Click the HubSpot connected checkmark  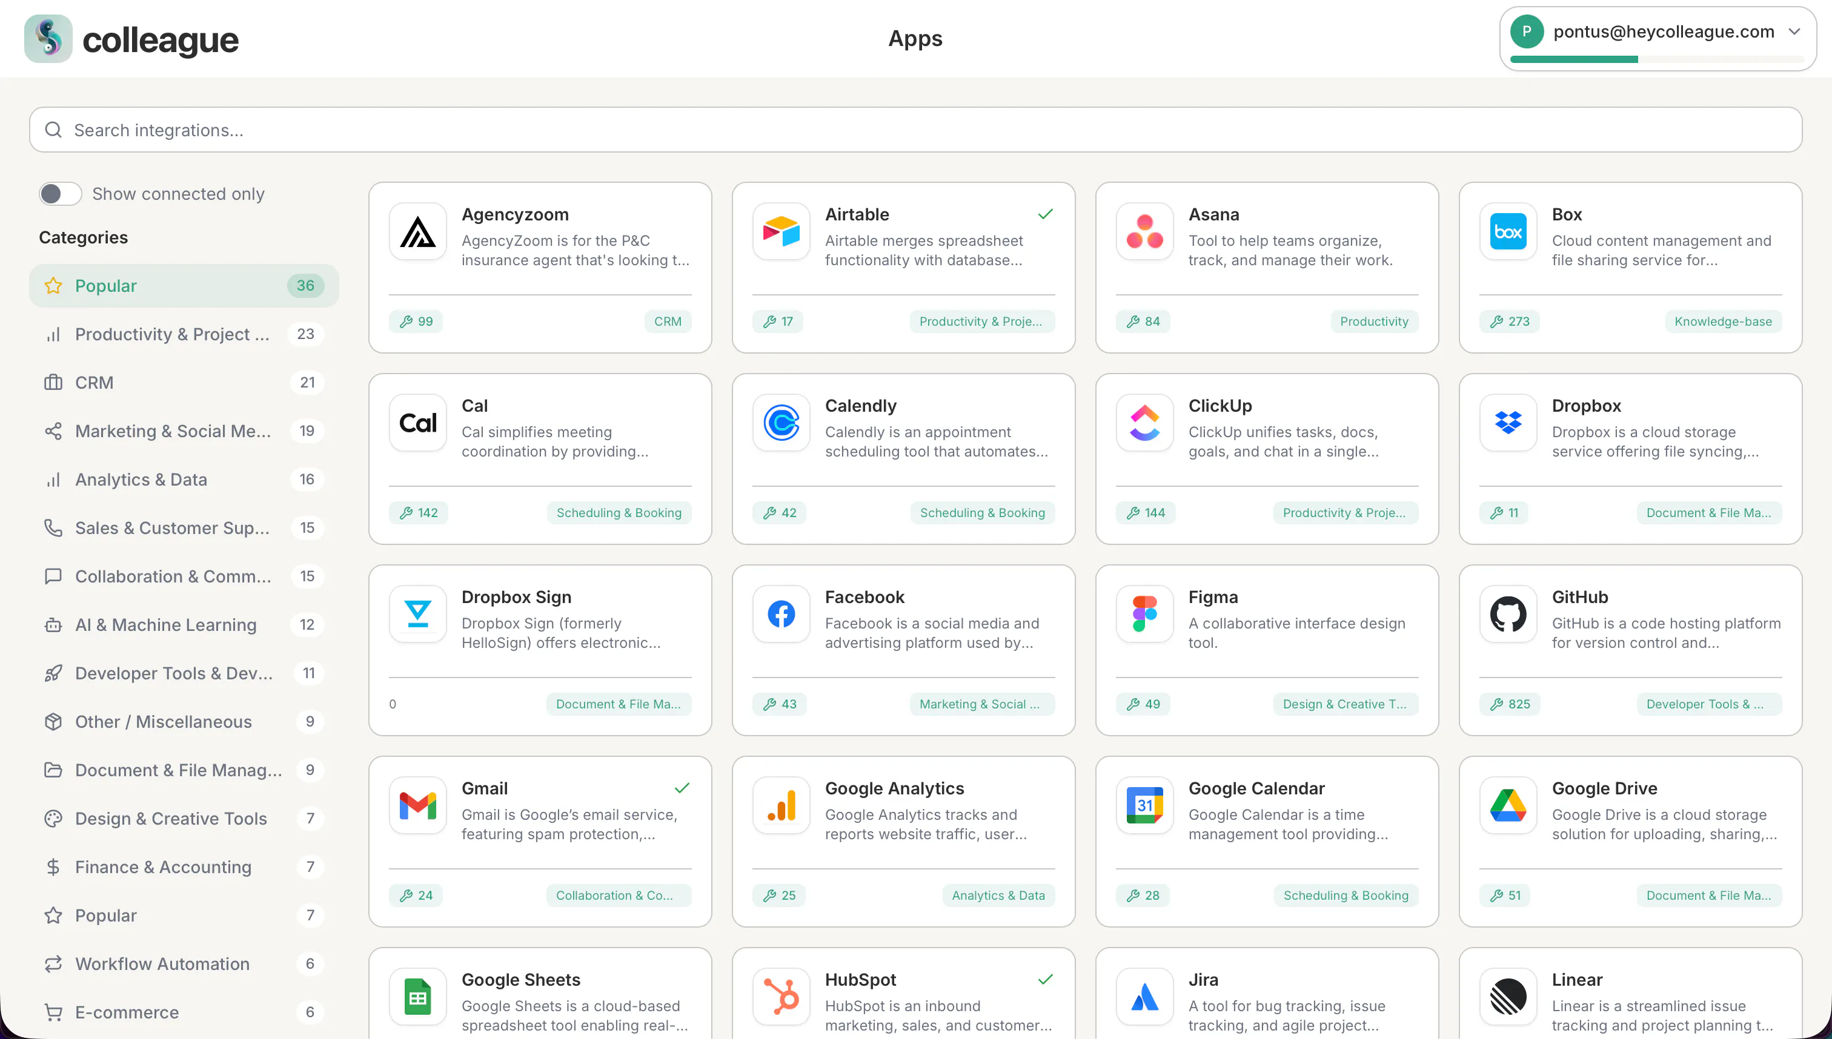pyautogui.click(x=1045, y=979)
